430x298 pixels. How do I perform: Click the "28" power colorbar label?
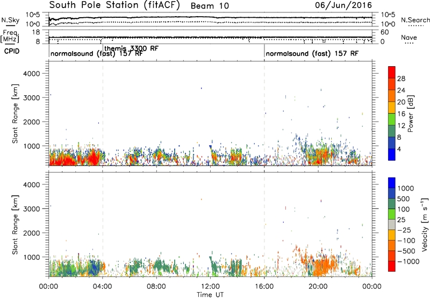pos(401,79)
